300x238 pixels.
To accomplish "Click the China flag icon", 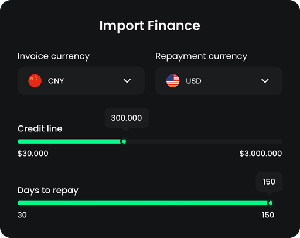I will pos(35,81).
